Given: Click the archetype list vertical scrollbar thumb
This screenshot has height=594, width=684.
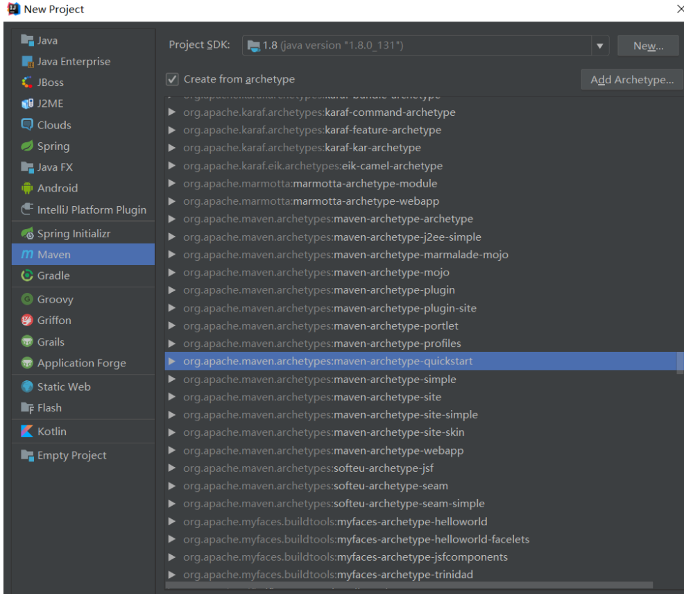Looking at the screenshot, I should pyautogui.click(x=680, y=363).
